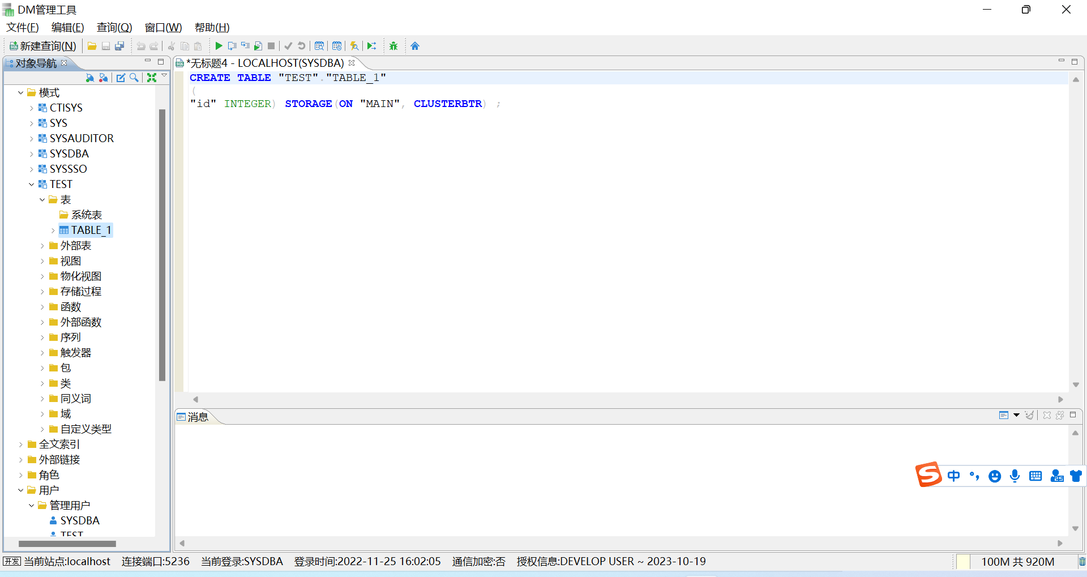The image size is (1087, 577).
Task: Open the 查询(Q) menu
Action: [114, 27]
